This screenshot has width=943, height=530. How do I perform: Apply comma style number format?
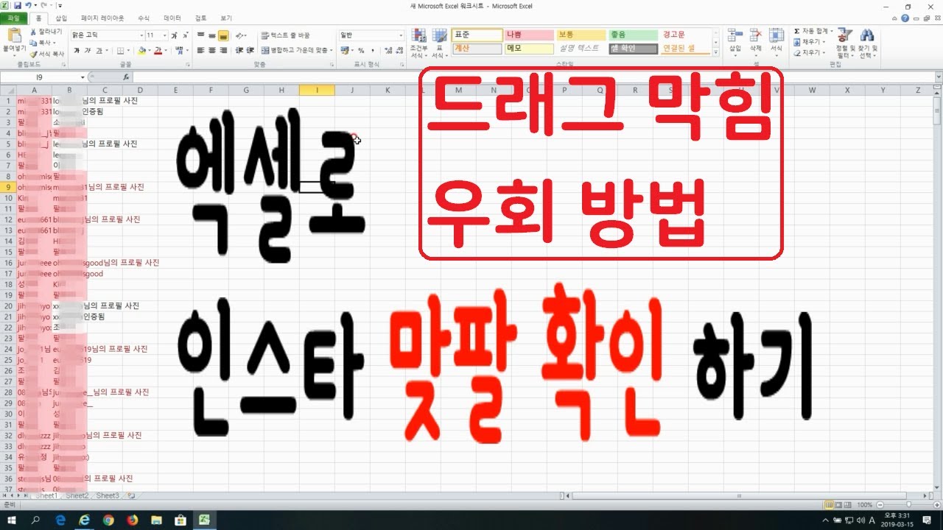click(x=372, y=51)
